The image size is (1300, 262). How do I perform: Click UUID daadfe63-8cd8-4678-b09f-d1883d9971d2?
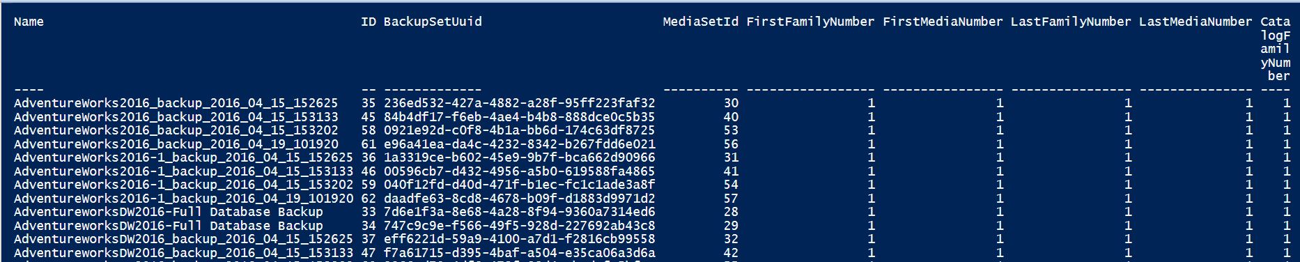click(519, 199)
